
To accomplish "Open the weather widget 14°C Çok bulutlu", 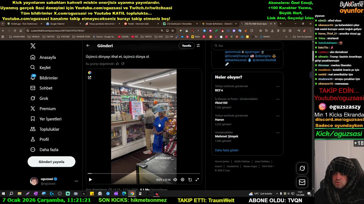I will click(x=260, y=194).
